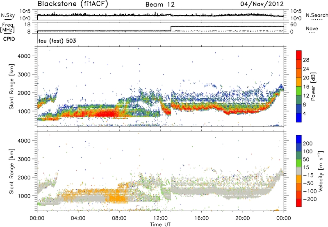Click '3000' tick on velocity panel axis
The height and width of the screenshot is (227, 328).
click(x=24, y=159)
